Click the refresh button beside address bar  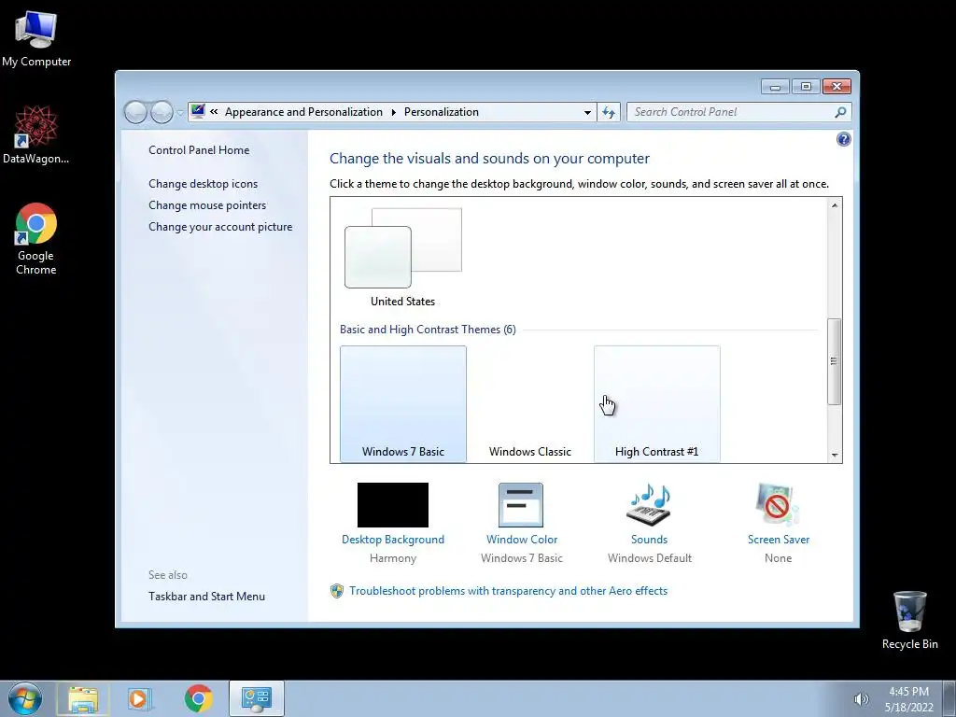pos(609,112)
